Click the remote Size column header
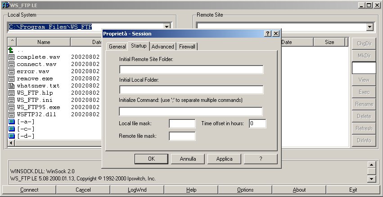Image resolution: width=383 pixels, height=197 pixels. (x=329, y=42)
